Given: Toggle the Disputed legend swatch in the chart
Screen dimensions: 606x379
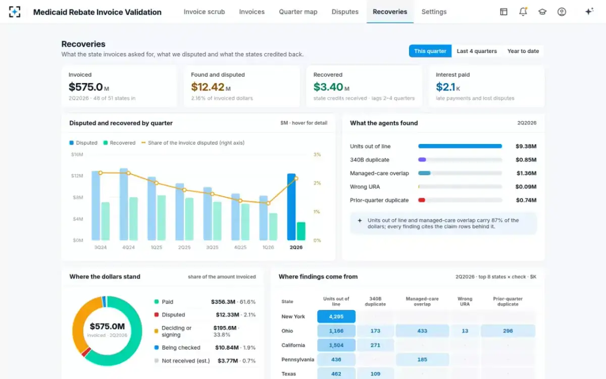Looking at the screenshot, I should point(72,143).
